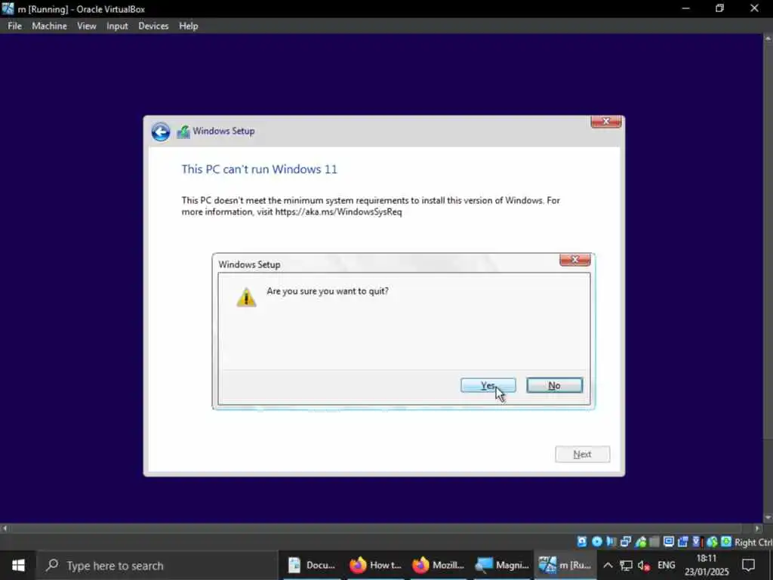Open the notification action center

click(x=748, y=565)
